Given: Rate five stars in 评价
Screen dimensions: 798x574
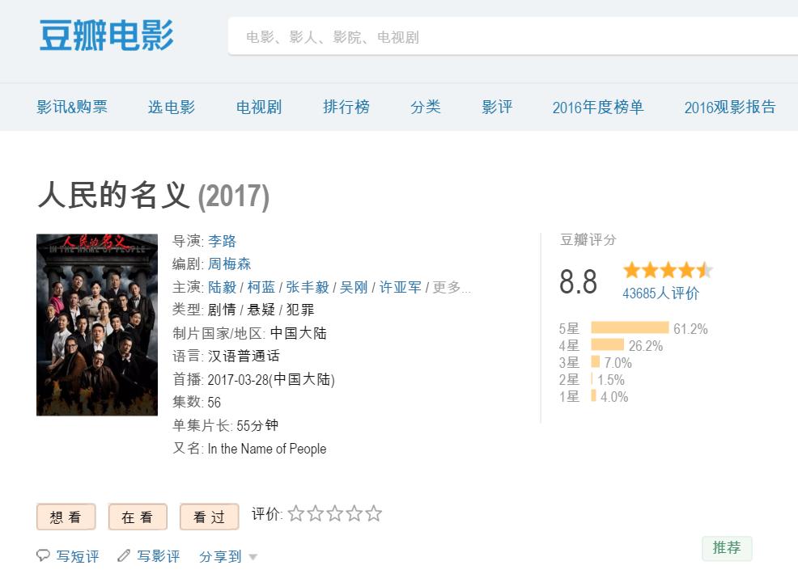Looking at the screenshot, I should tap(373, 514).
